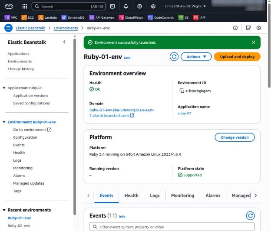The width and height of the screenshot is (271, 231).
Task: Collapse the Recent environments section
Action: pos(4,210)
